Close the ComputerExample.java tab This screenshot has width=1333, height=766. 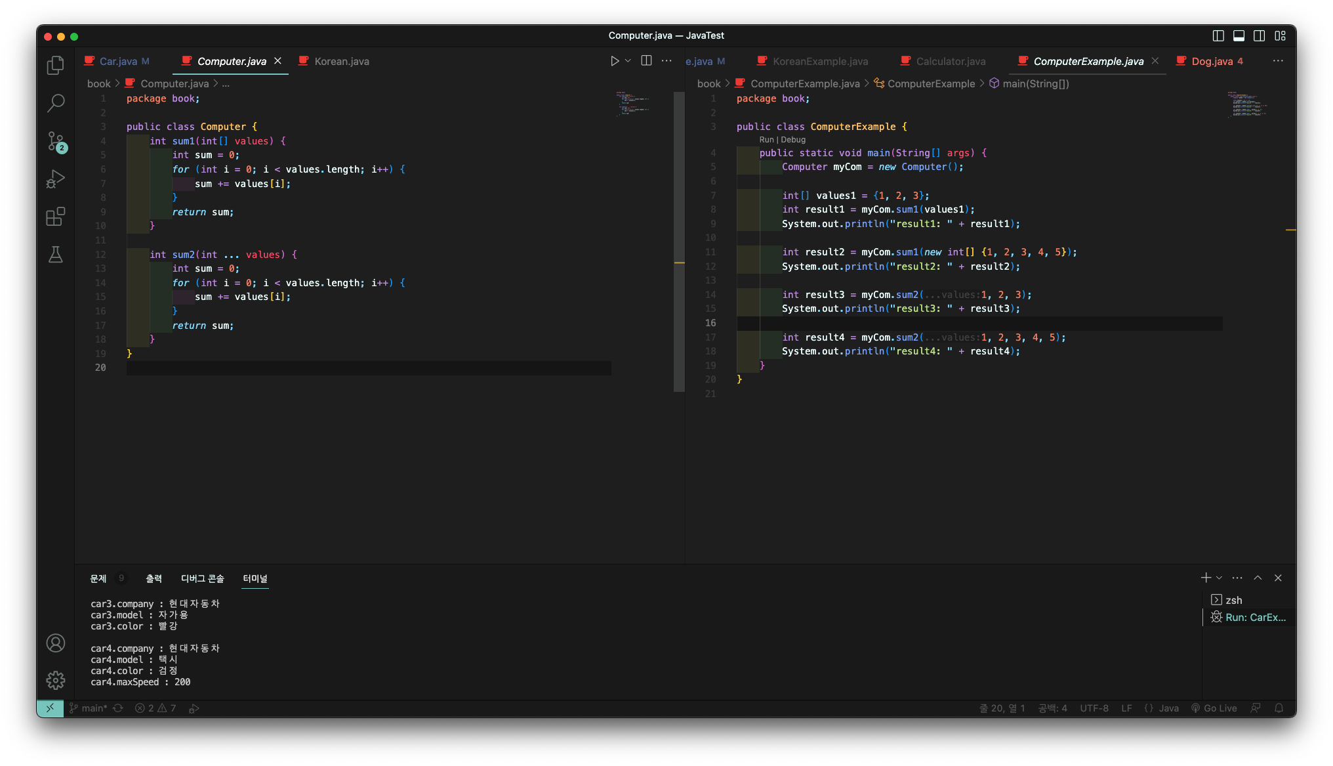tap(1155, 61)
